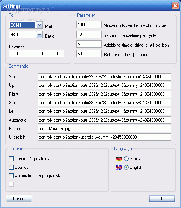
Task: Click the Userclick command field
Action: [104, 137]
